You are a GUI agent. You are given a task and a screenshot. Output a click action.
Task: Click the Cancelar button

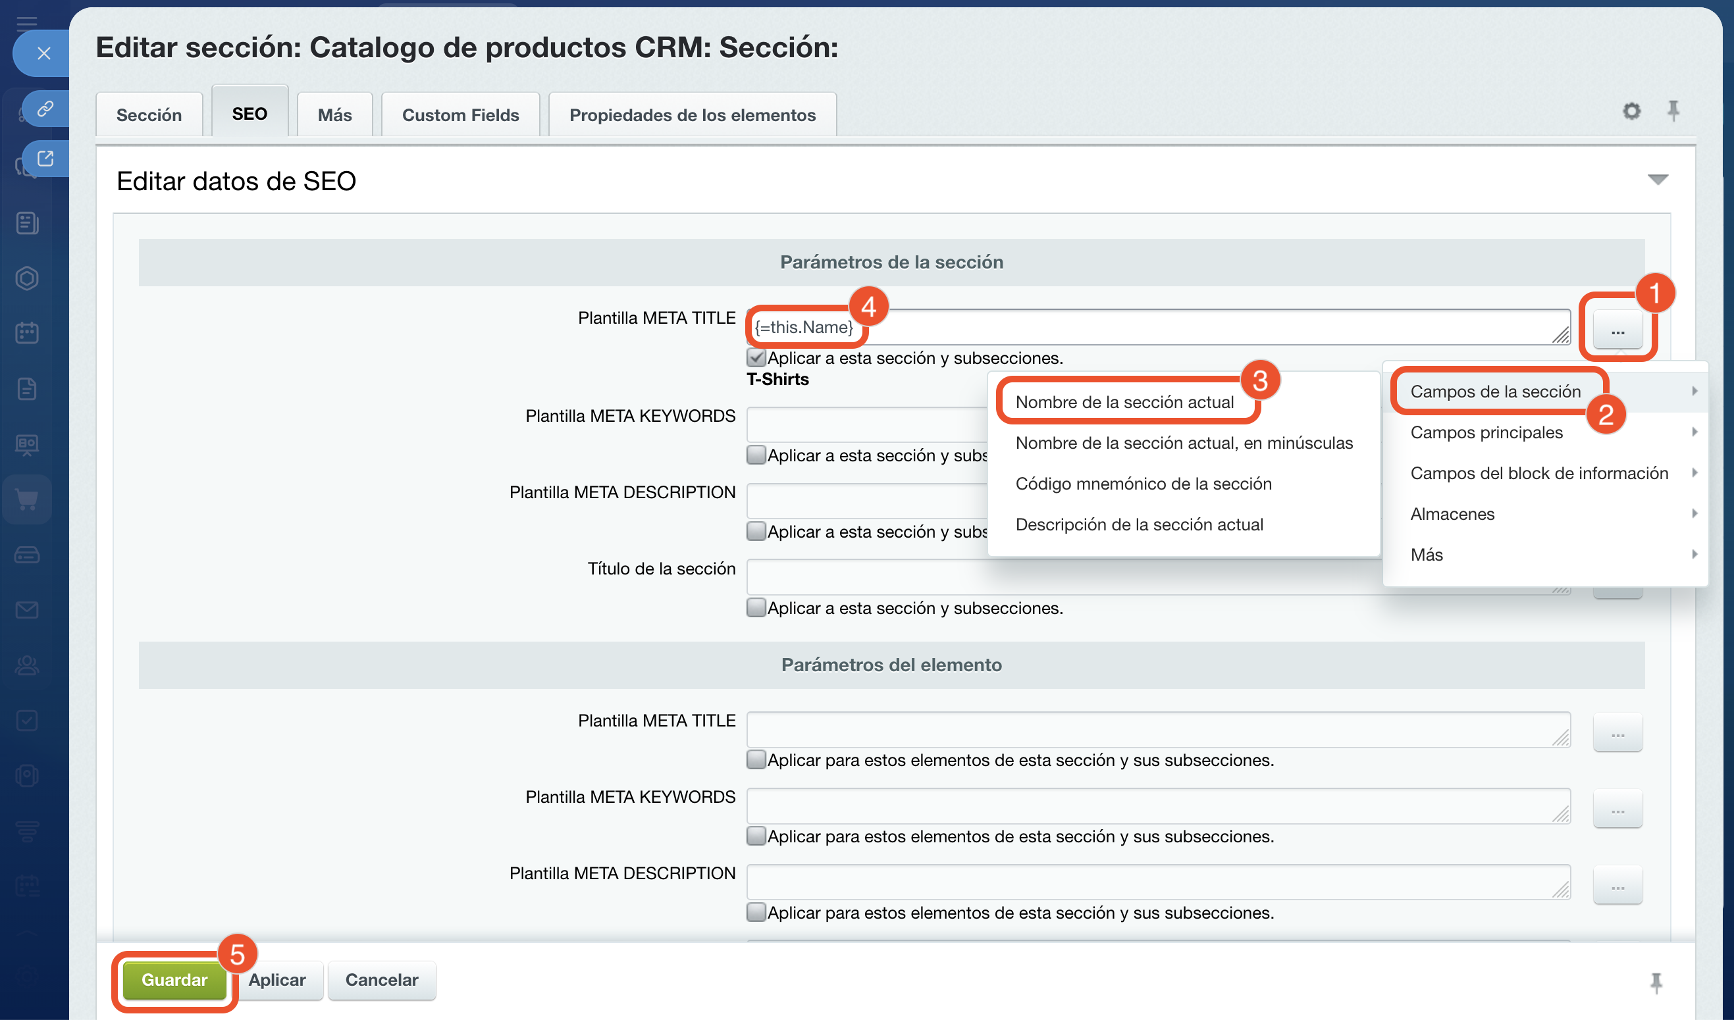tap(381, 979)
